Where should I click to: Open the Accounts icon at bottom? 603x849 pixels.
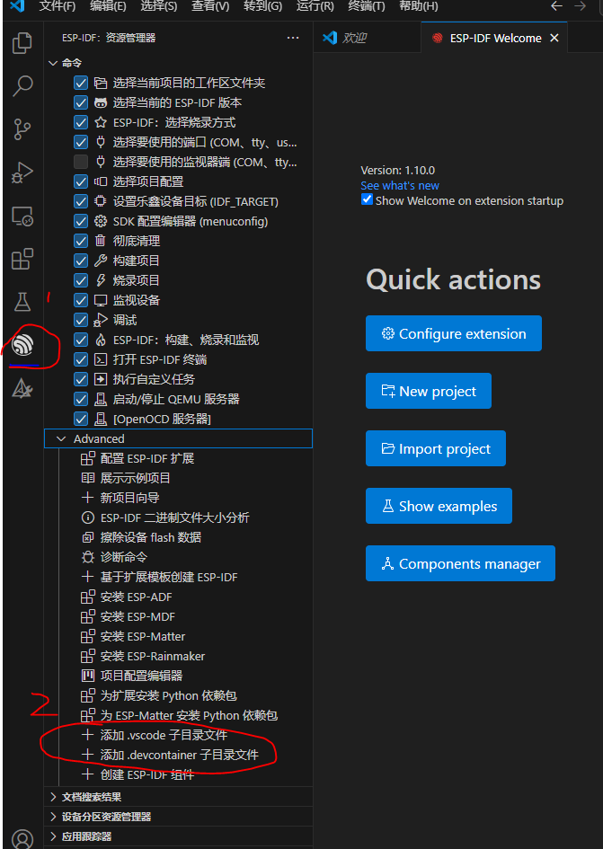pos(22,838)
